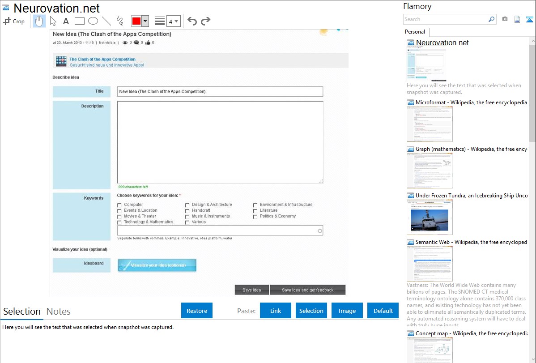Check the Environment & Infrastructure checkbox
The image size is (536, 363).
click(x=255, y=205)
